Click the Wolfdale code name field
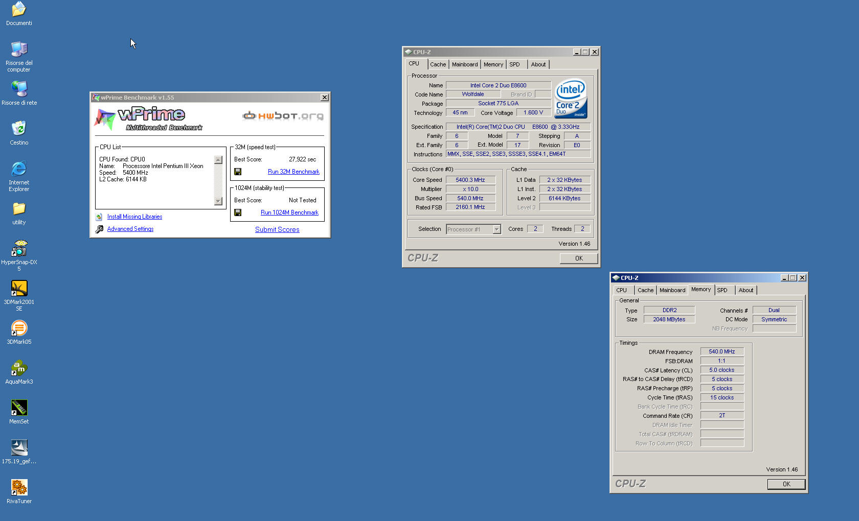Viewport: 859px width, 521px height. 473,94
